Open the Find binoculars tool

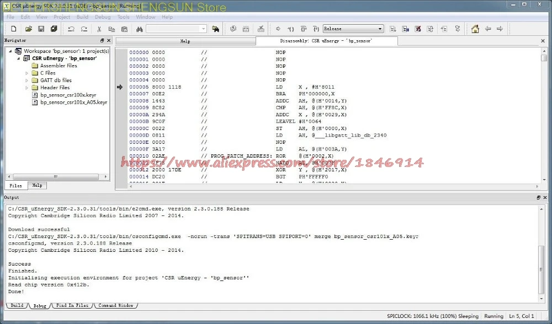coord(138,28)
